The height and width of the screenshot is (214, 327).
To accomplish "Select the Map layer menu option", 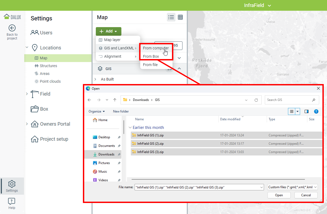I will pyautogui.click(x=112, y=40).
